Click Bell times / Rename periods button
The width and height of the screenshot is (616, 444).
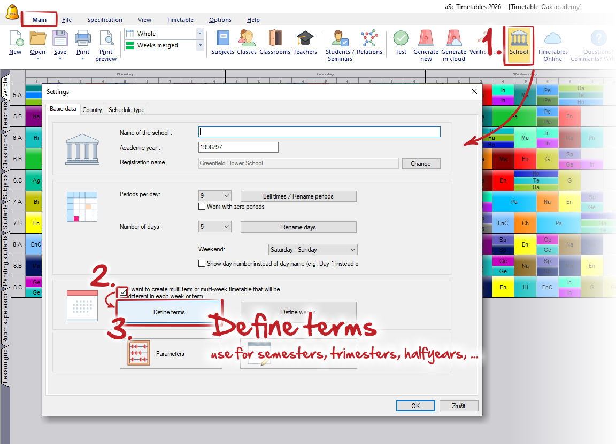point(298,196)
